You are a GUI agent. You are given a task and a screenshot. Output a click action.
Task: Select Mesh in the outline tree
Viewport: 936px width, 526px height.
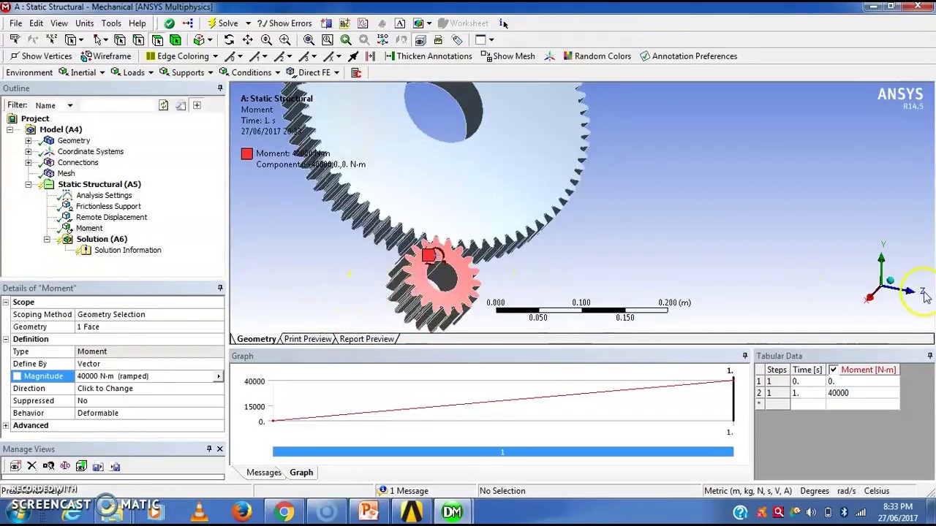66,173
